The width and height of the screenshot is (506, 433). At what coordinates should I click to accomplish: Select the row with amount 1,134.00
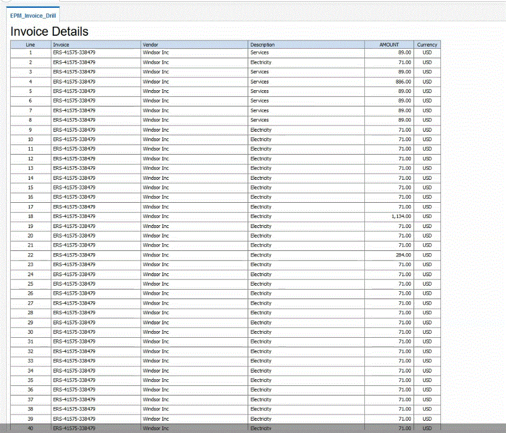tap(224, 216)
